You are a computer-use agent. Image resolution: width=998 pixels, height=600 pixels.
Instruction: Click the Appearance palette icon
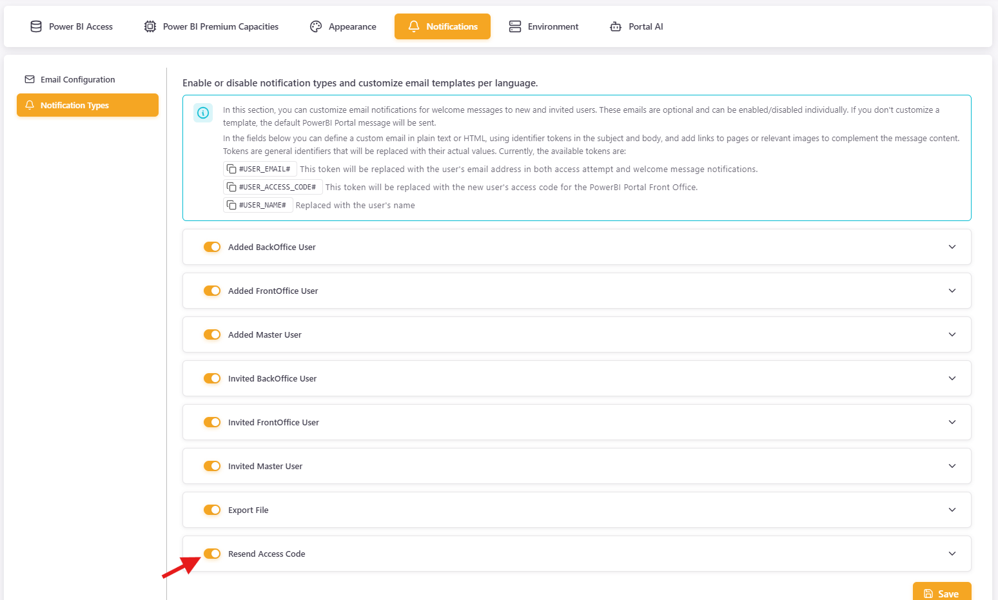click(316, 26)
